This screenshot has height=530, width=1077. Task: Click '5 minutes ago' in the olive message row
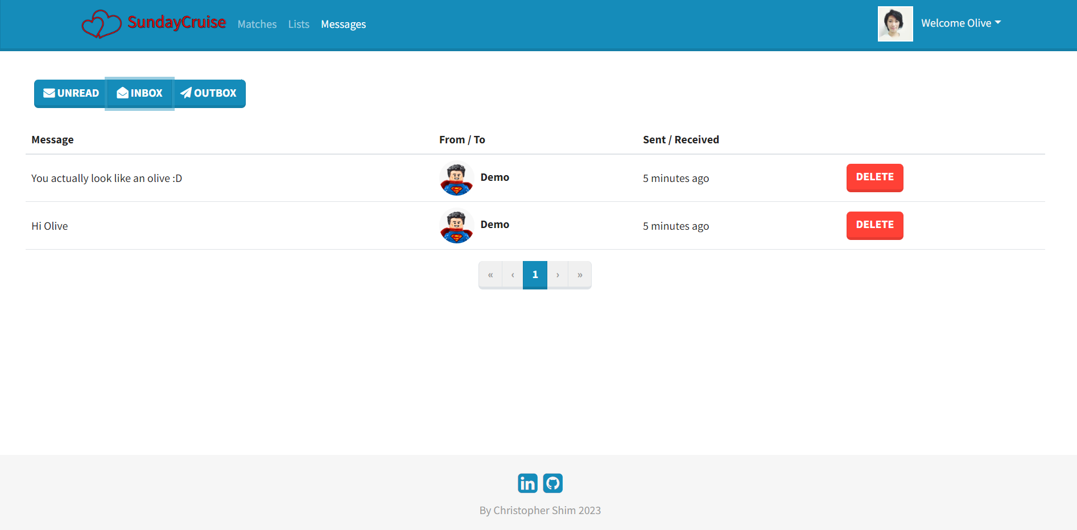click(676, 179)
